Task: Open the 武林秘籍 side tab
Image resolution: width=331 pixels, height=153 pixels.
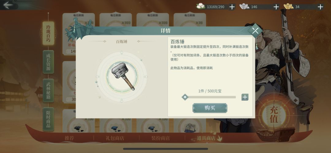Action: pos(48,90)
